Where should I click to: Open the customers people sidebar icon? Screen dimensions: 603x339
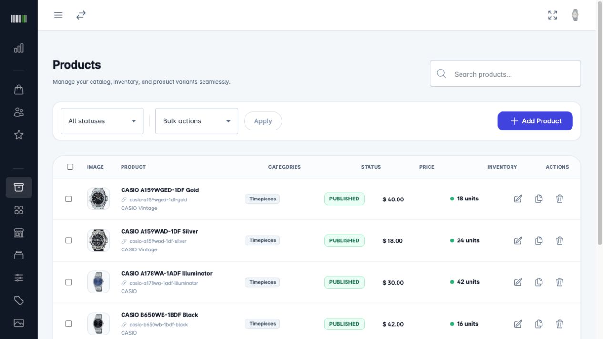pos(19,112)
